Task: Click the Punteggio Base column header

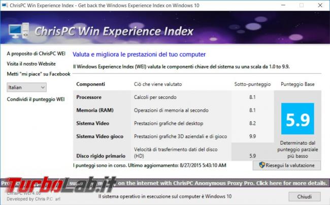Action: click(x=298, y=84)
